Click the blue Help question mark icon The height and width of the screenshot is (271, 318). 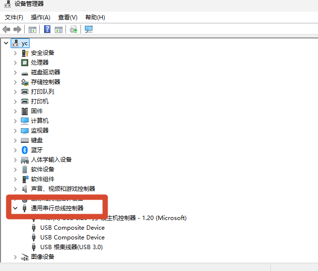(x=47, y=29)
